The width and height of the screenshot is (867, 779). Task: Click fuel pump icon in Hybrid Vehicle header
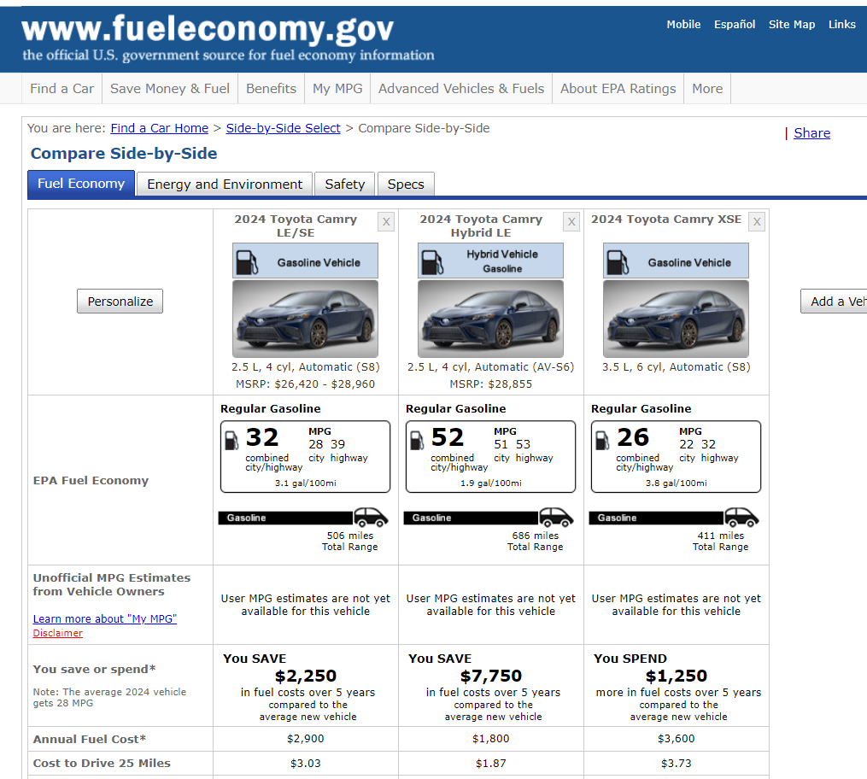click(432, 262)
